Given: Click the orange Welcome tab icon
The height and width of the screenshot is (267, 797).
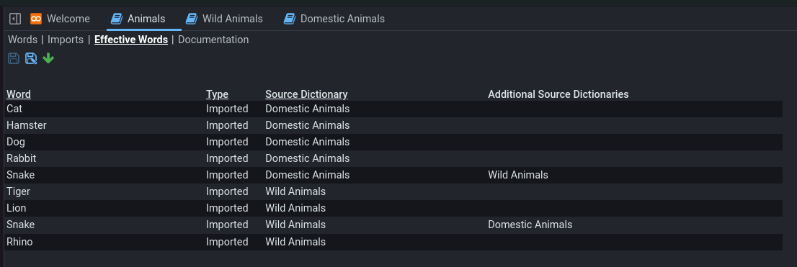Looking at the screenshot, I should coord(35,19).
